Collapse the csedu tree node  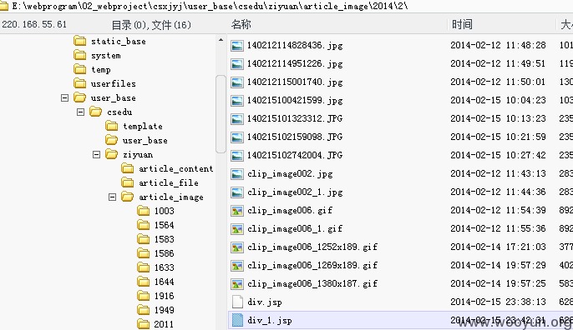coord(80,112)
